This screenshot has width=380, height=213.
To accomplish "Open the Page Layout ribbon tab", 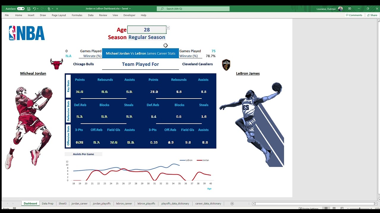I will (59, 15).
